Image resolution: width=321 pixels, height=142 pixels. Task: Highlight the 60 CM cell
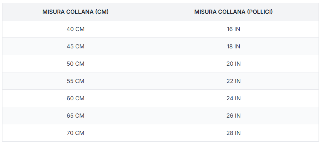pos(75,98)
